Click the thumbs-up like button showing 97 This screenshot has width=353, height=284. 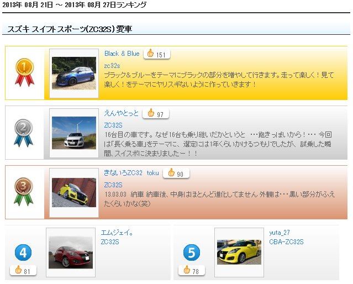tap(156, 114)
